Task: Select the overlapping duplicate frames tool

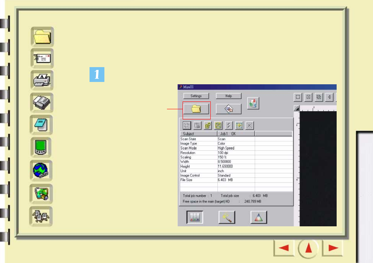Action: (319, 97)
